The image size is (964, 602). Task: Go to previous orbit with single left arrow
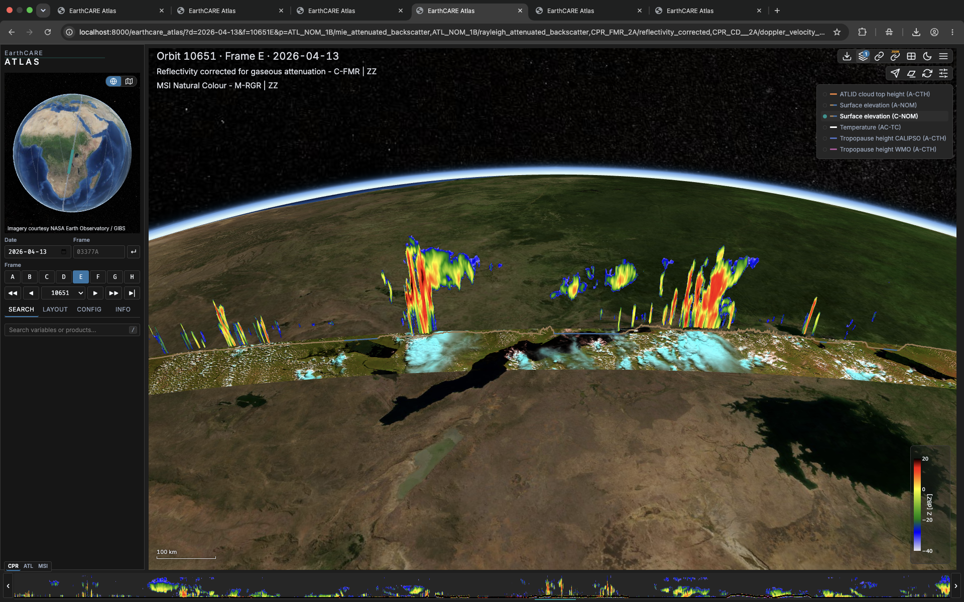tap(31, 293)
